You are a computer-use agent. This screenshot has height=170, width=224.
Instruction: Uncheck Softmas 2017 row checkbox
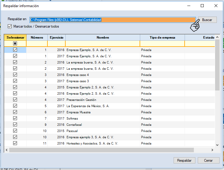pyautogui.click(x=15, y=118)
